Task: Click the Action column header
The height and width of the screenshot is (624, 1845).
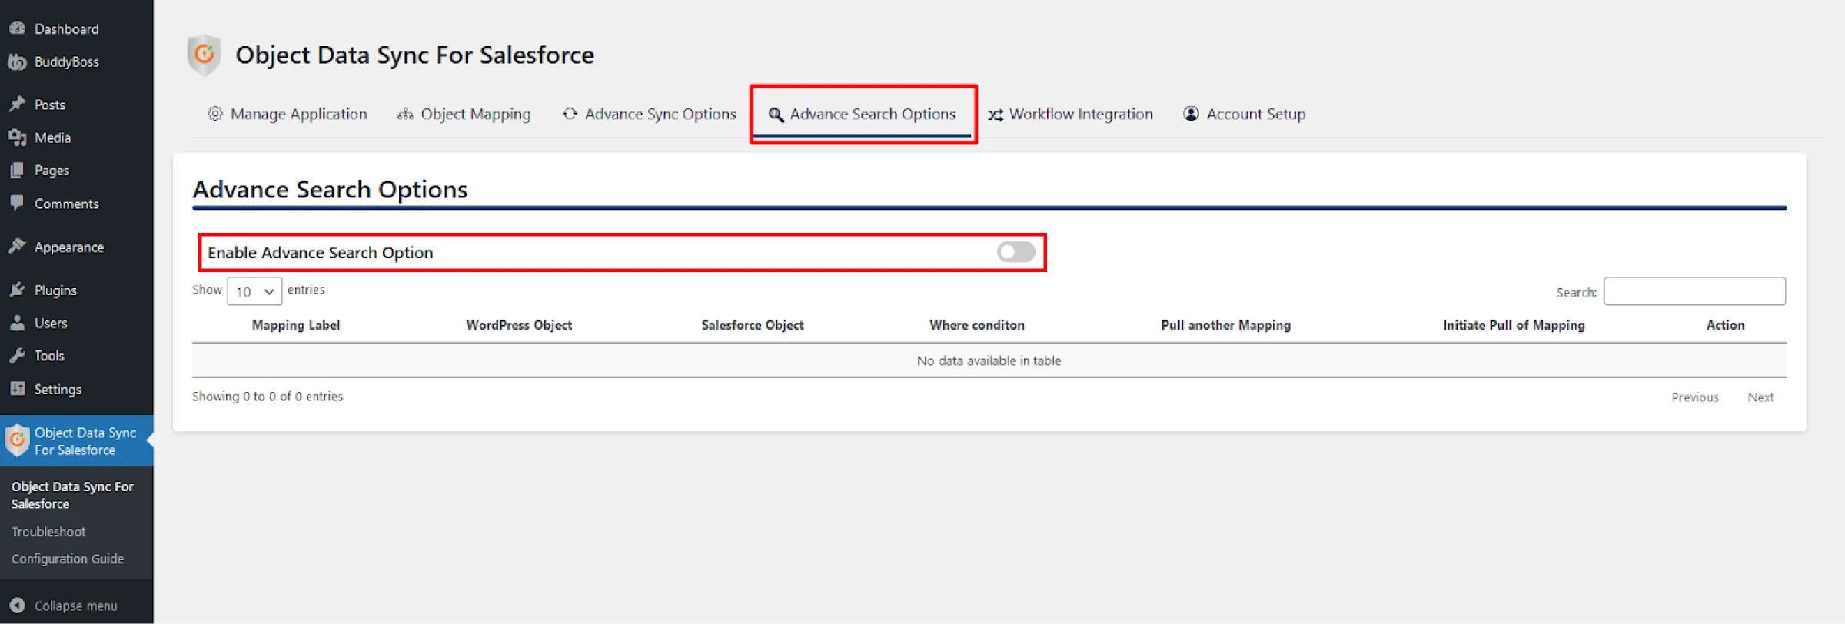Action: [x=1725, y=325]
